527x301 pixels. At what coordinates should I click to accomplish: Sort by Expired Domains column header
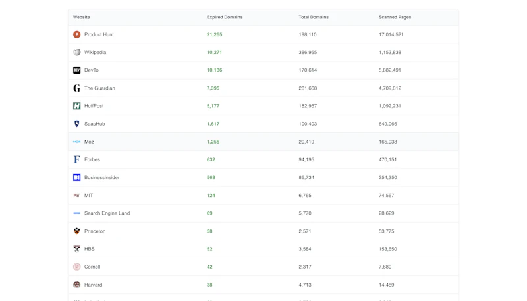(225, 17)
